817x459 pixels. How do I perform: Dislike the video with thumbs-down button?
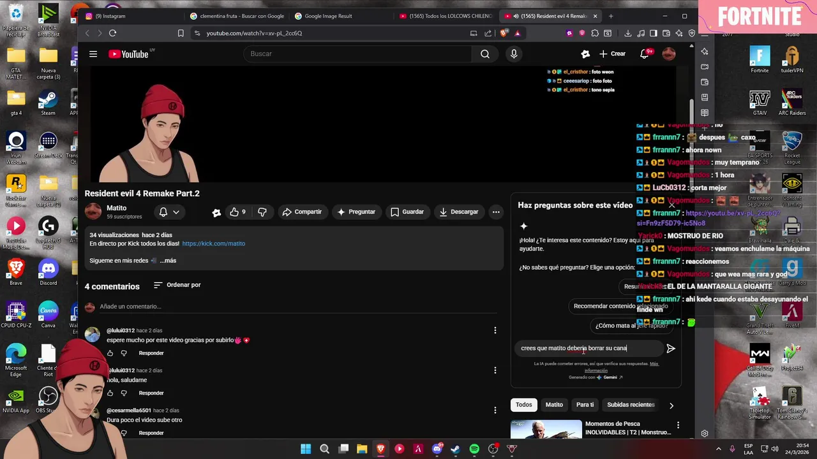click(x=262, y=212)
